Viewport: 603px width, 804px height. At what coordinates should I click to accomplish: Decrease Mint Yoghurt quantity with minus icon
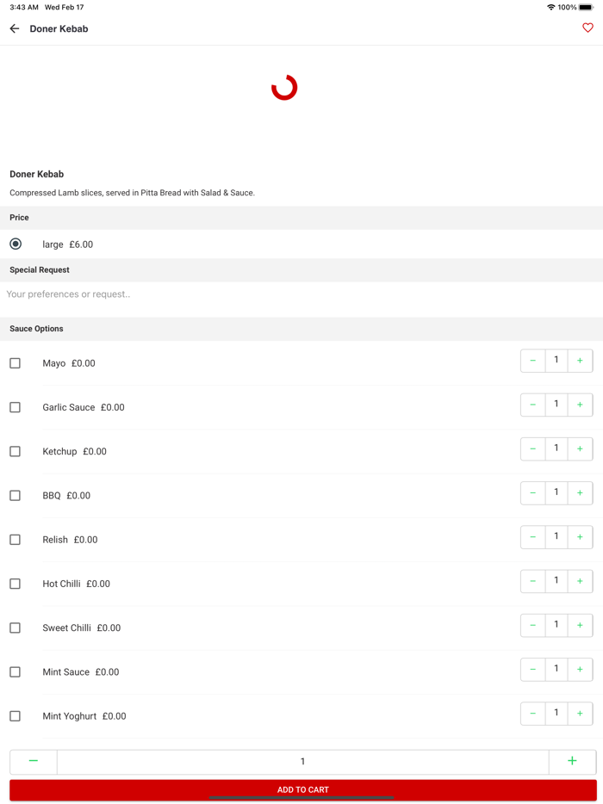pyautogui.click(x=533, y=714)
